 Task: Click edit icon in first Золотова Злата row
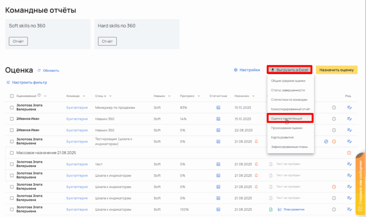pos(349,107)
